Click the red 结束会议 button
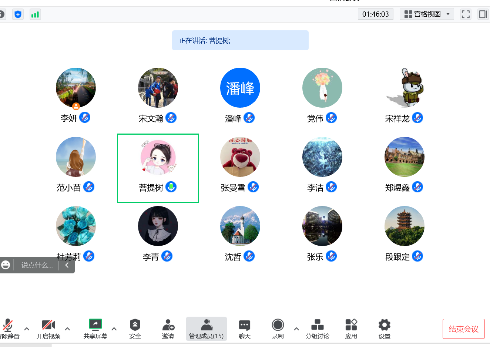 (x=463, y=329)
